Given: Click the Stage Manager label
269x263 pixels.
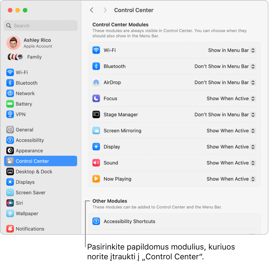Looking at the screenshot, I should point(121,115).
